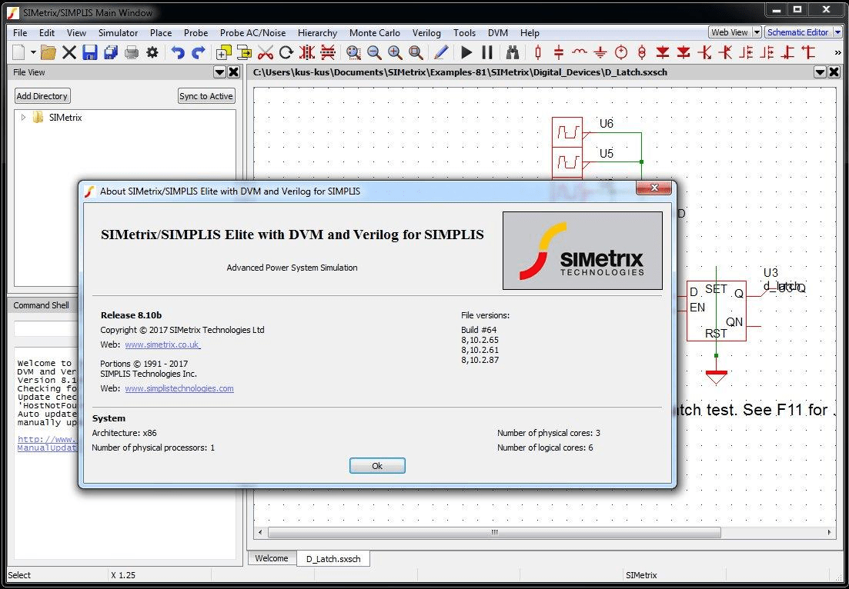849x589 pixels.
Task: Cut selection with the red scissors icon
Action: (266, 52)
